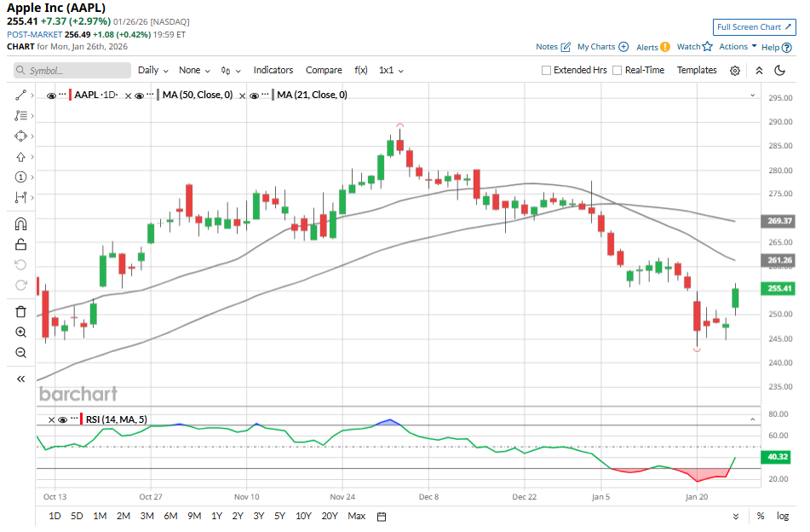
Task: Open the chart type candlestick dropdown
Action: (x=231, y=70)
